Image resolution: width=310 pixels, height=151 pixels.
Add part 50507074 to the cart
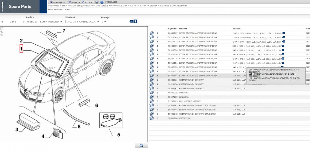click(x=152, y=58)
